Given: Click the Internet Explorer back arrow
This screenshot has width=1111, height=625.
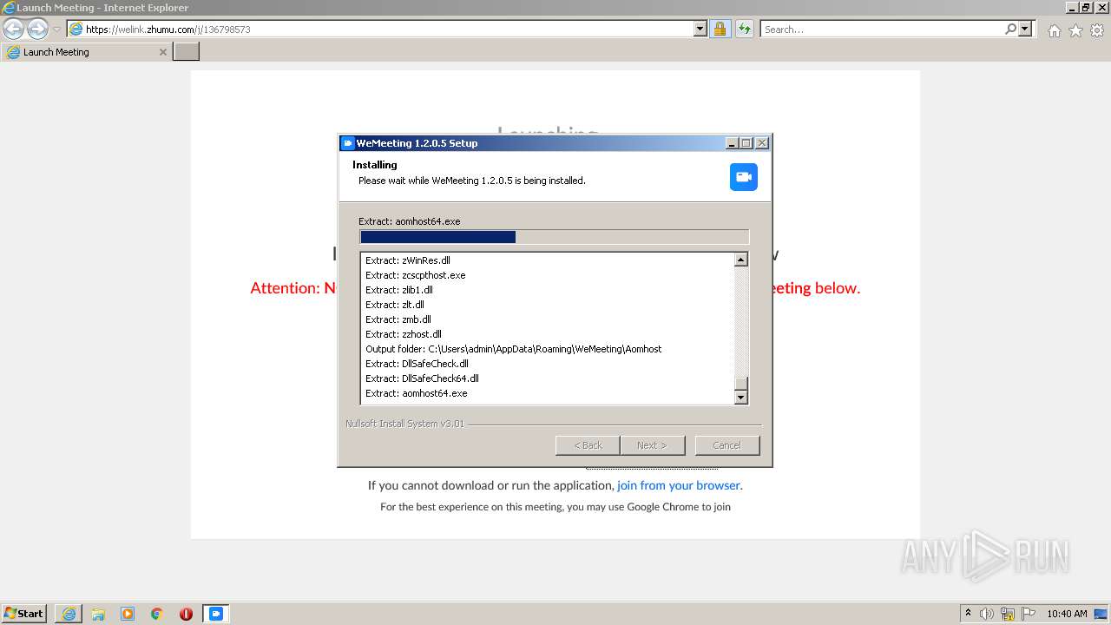Looking at the screenshot, I should point(14,29).
